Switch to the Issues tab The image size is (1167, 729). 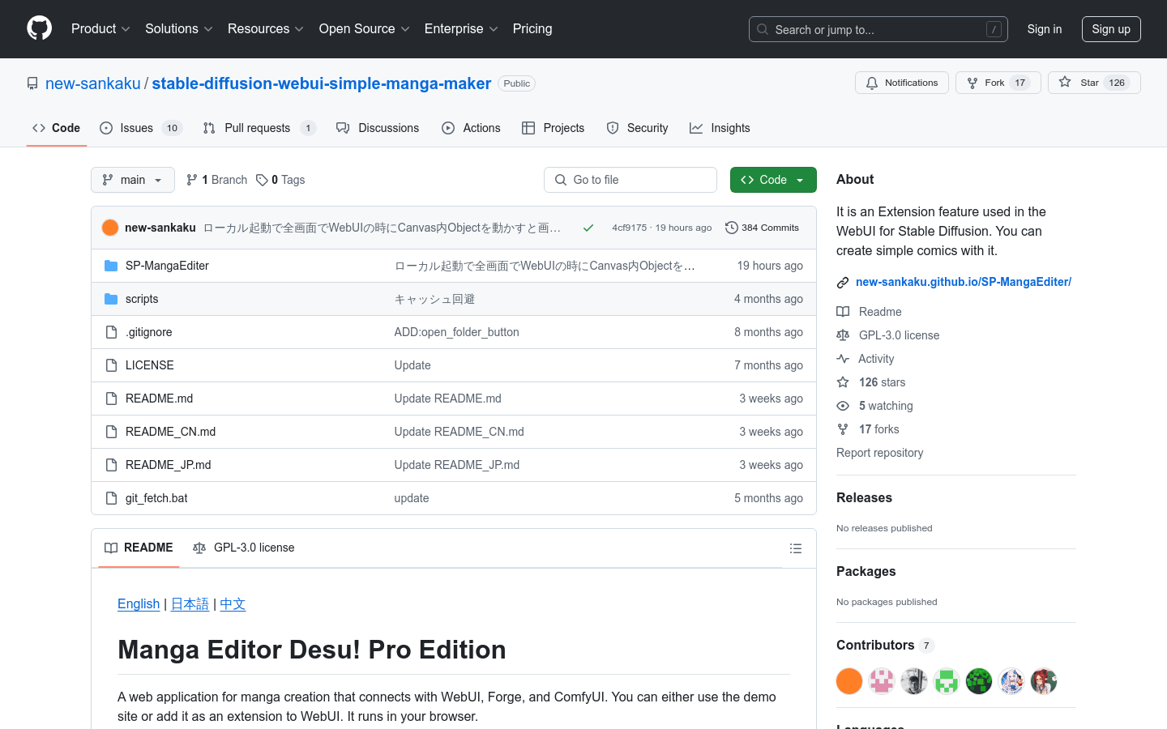[x=141, y=128]
